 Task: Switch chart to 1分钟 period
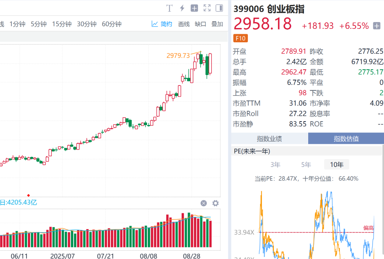tap(17, 24)
